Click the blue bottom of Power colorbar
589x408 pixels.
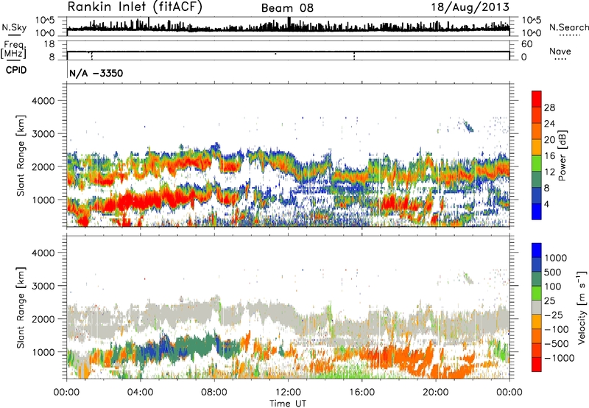pos(537,212)
